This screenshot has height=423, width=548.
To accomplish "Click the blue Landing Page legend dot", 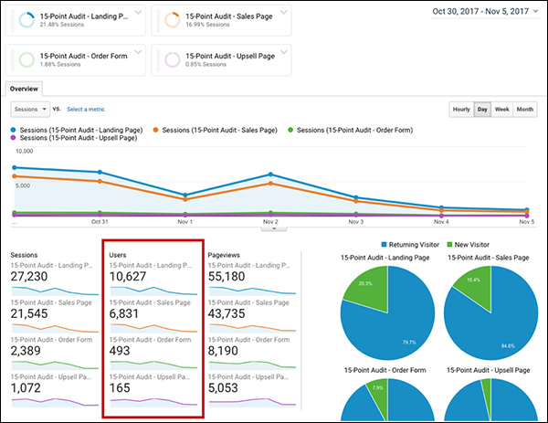I will pyautogui.click(x=14, y=130).
